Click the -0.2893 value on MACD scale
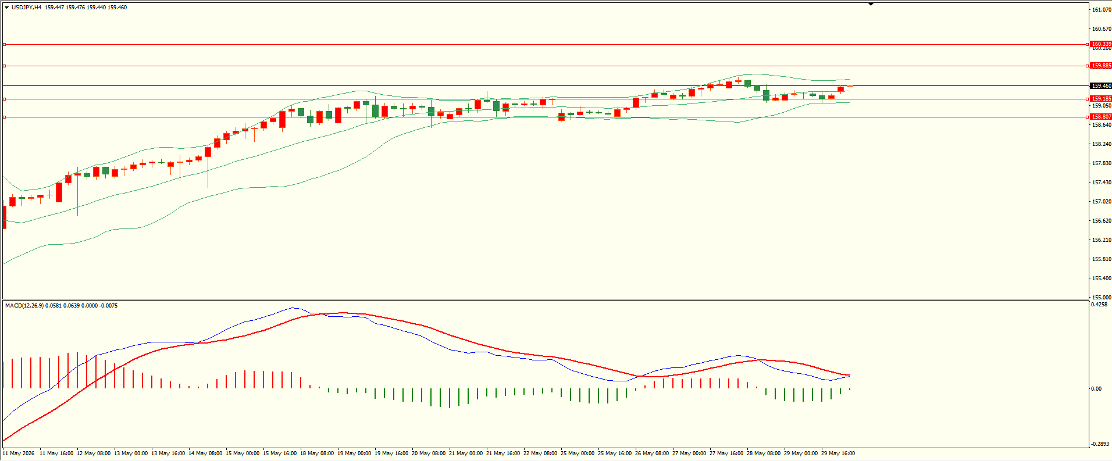 (x=1100, y=444)
